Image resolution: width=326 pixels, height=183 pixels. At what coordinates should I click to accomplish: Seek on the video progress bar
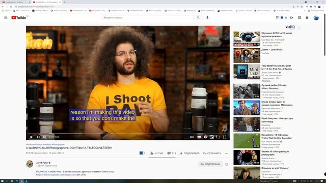coord(128,134)
